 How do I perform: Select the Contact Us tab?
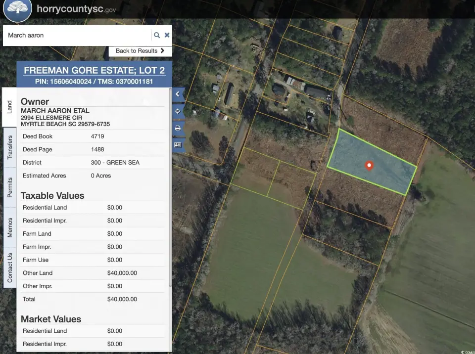9,267
